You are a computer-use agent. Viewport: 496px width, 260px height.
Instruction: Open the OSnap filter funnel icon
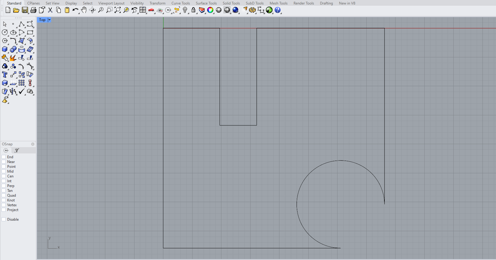(x=17, y=150)
